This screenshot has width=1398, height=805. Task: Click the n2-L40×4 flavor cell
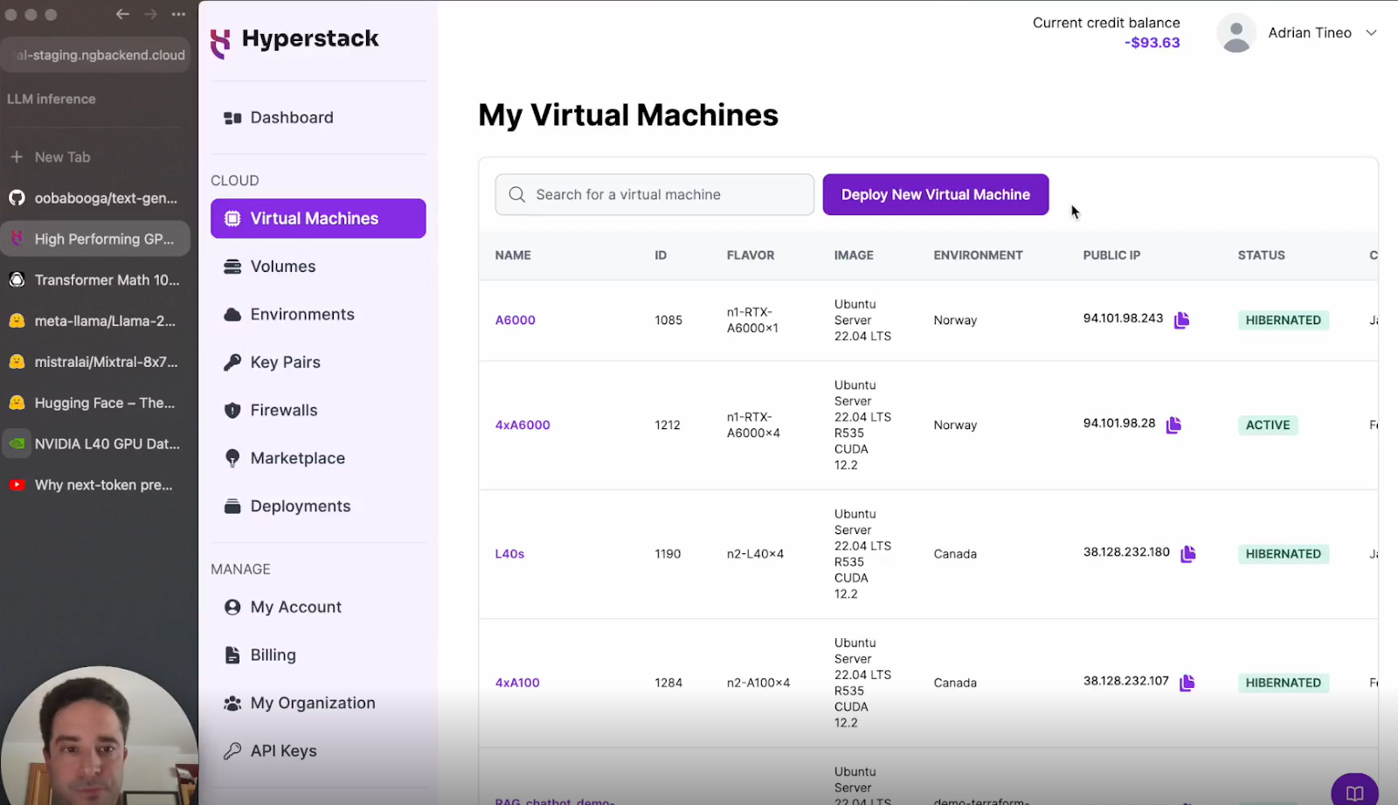tap(755, 553)
